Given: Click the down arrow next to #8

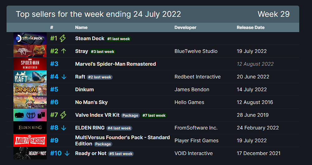Looking at the screenshot, I should [64, 128].
